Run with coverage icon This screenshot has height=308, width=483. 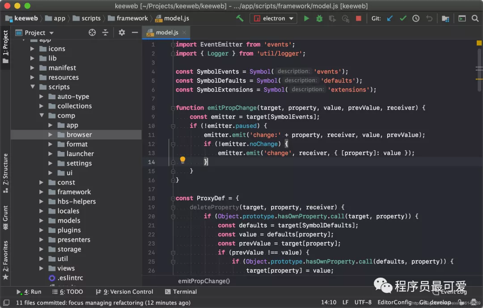coord(332,18)
